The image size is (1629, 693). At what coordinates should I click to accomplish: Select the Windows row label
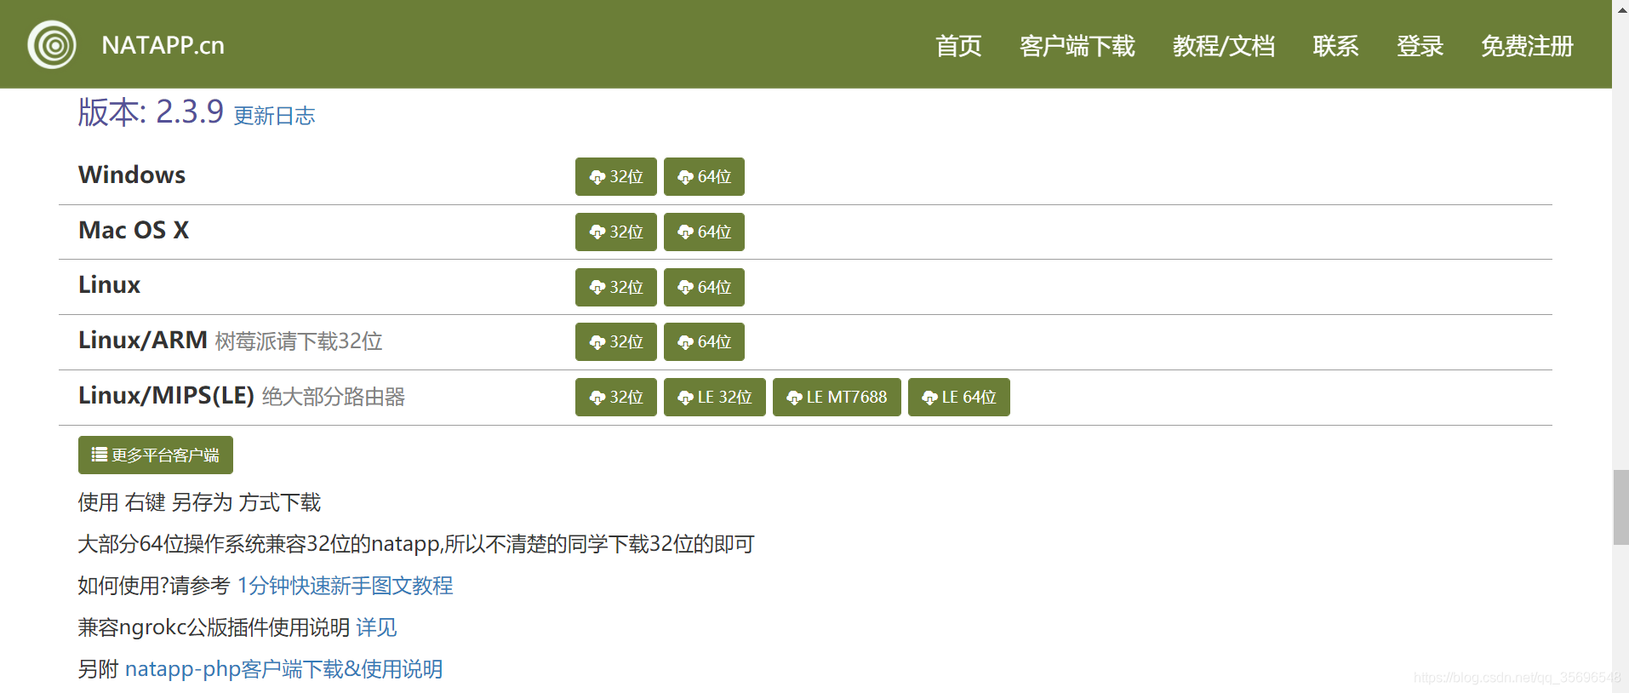pos(132,175)
